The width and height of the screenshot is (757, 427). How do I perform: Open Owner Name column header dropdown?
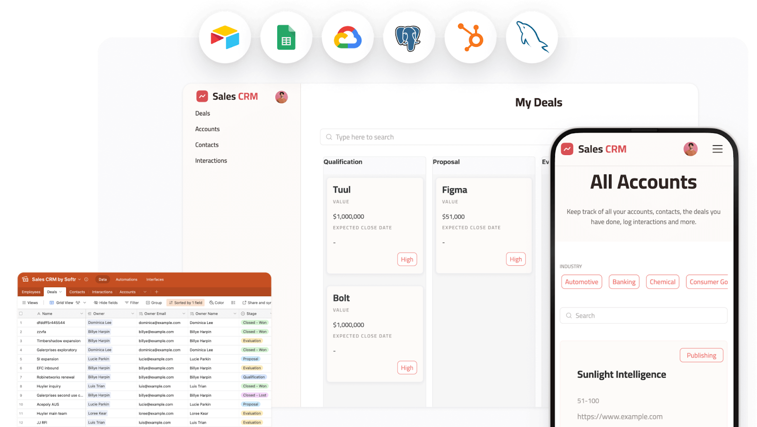[x=235, y=314]
